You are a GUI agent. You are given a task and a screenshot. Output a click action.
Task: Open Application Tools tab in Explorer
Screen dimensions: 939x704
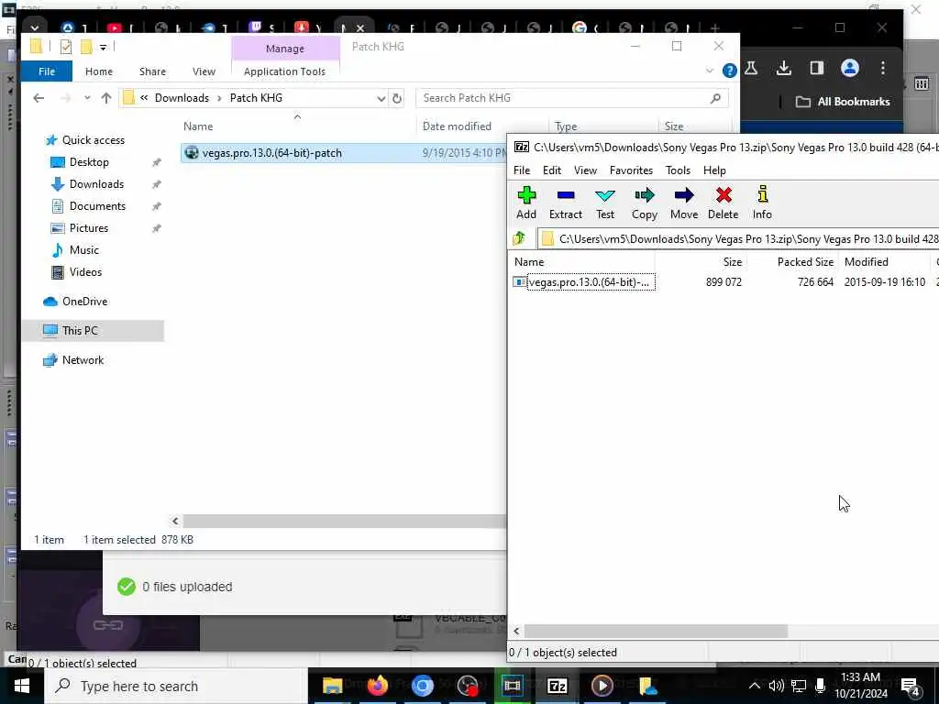point(284,71)
